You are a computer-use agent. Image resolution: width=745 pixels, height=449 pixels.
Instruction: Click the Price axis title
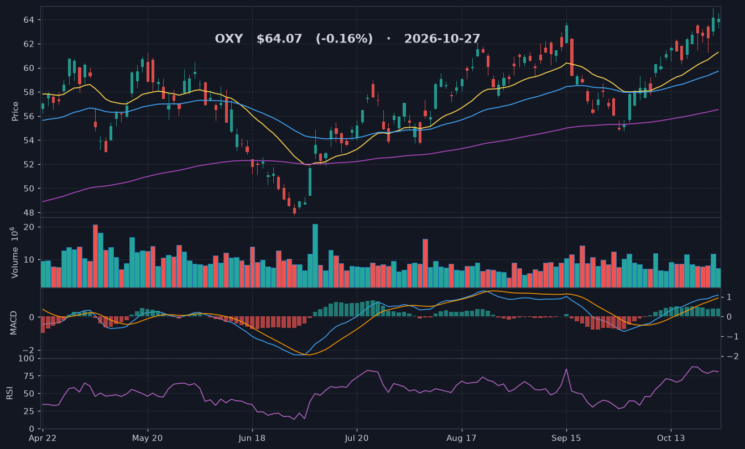coord(15,111)
